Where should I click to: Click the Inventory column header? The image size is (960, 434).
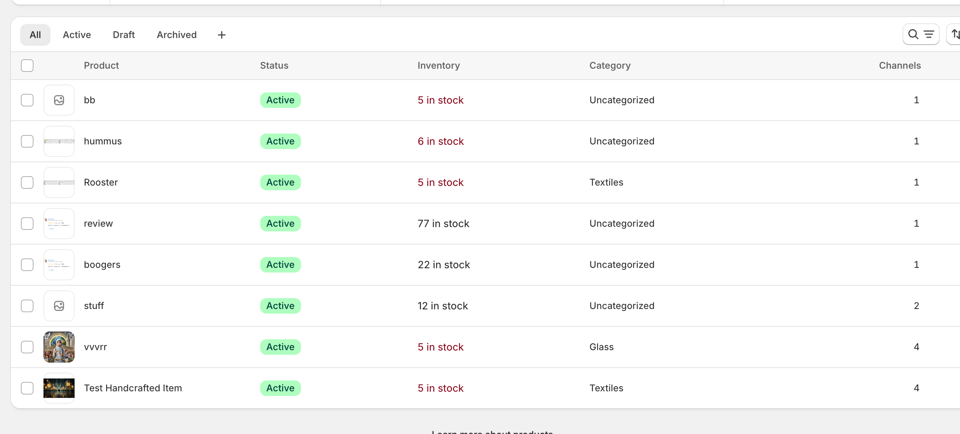pos(438,66)
